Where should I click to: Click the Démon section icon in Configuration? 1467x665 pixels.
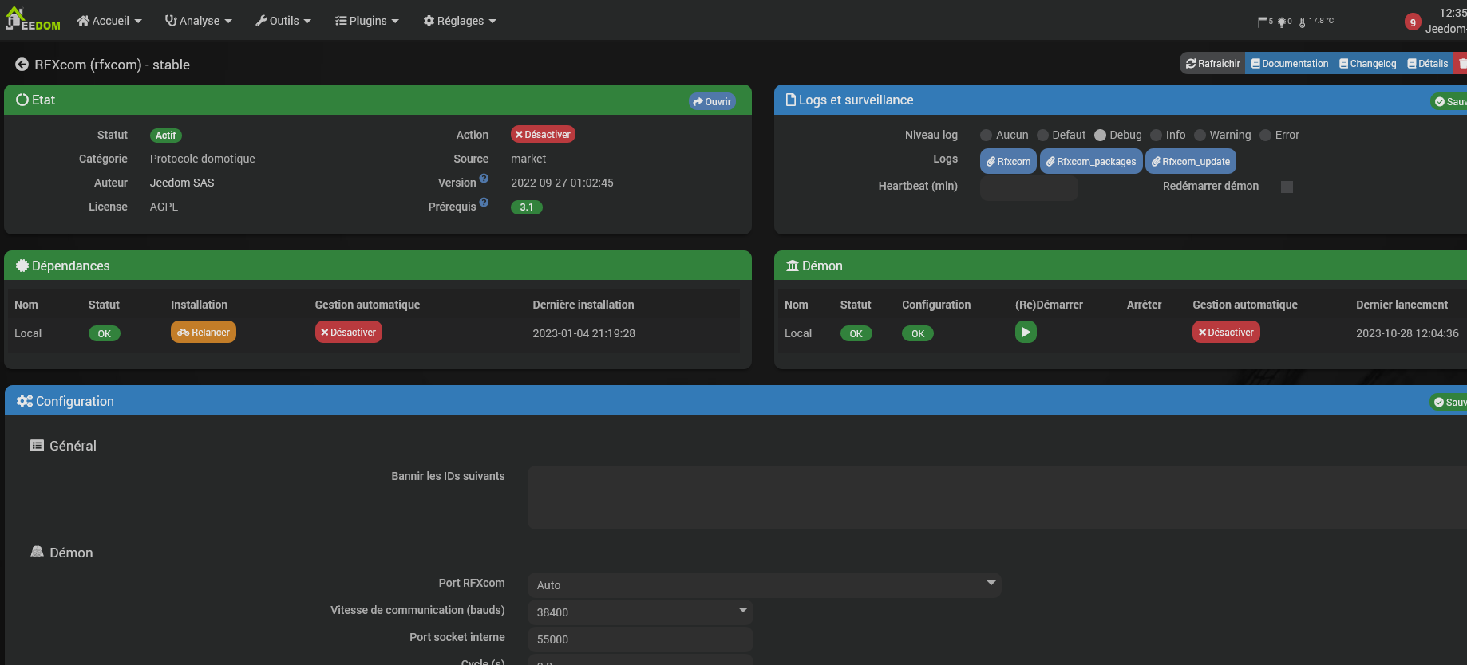[37, 552]
